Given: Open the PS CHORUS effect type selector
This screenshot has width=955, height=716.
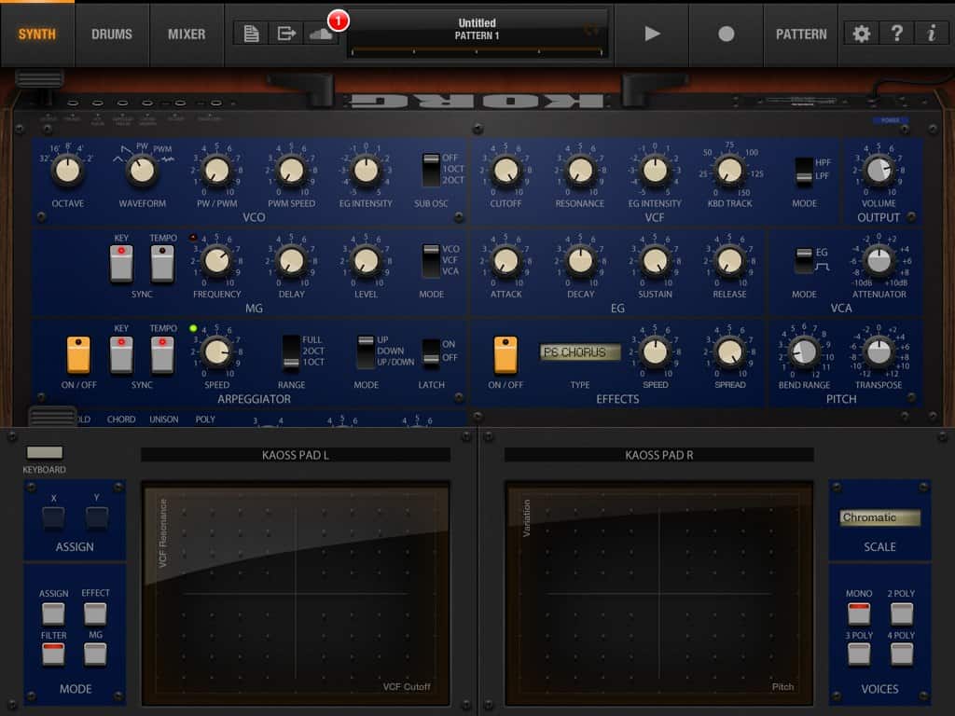Looking at the screenshot, I should (x=580, y=352).
